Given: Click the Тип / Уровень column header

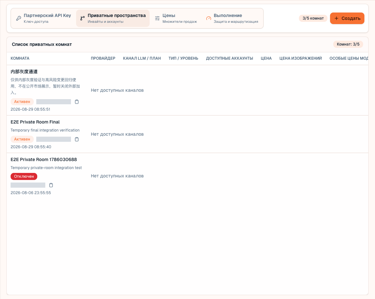Looking at the screenshot, I should (x=183, y=58).
